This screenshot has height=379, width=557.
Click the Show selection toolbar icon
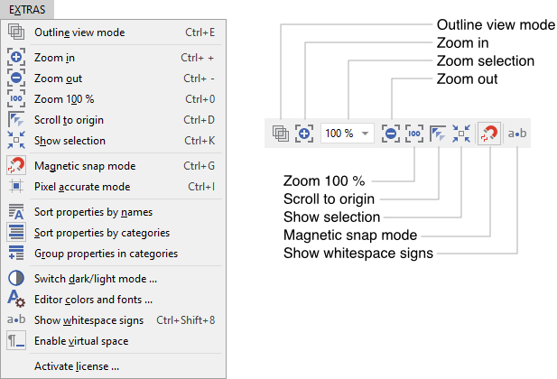pos(461,133)
